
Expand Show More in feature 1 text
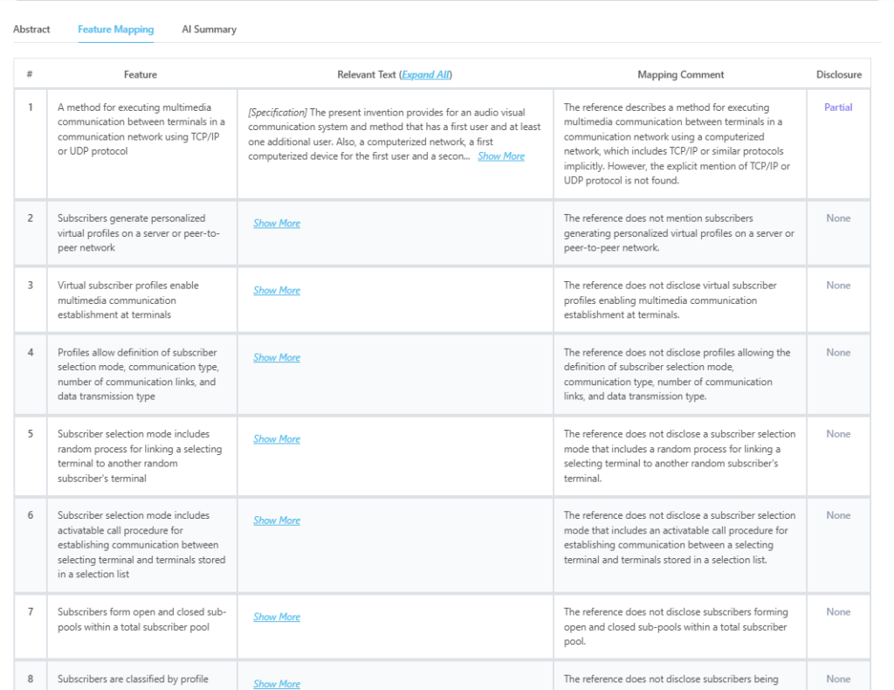501,156
